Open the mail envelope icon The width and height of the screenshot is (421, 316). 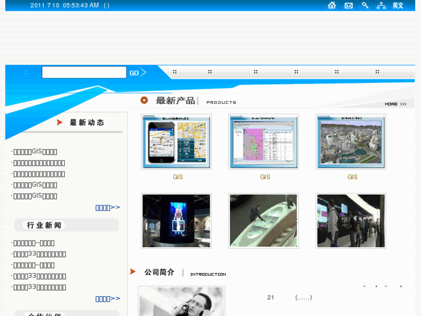[349, 5]
